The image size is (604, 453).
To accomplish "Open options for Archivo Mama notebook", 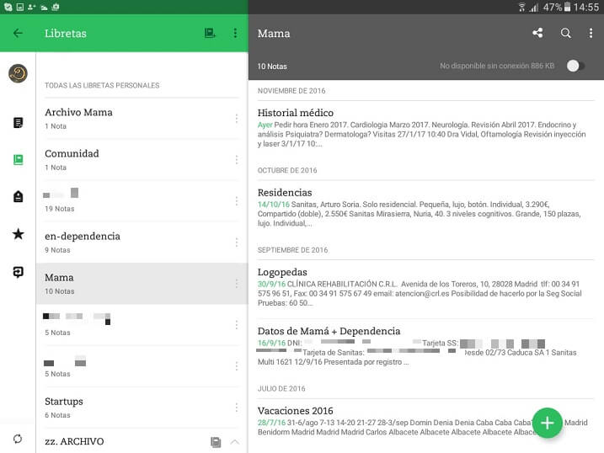I will point(236,118).
